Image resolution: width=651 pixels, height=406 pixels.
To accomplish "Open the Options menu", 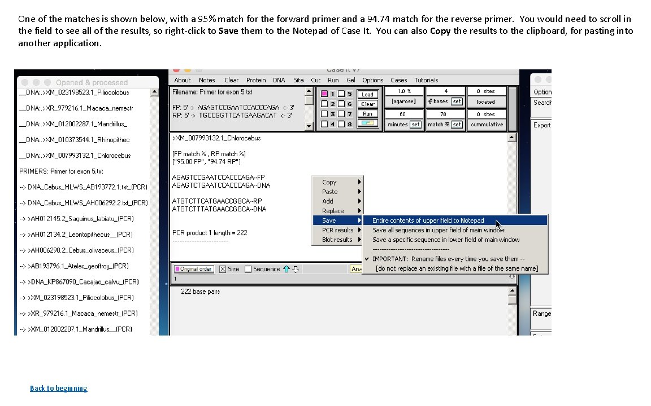I will click(x=373, y=80).
